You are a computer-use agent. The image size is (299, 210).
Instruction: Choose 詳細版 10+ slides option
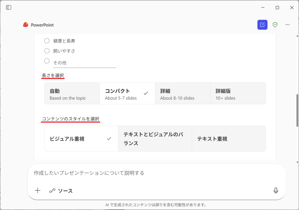pyautogui.click(x=238, y=93)
